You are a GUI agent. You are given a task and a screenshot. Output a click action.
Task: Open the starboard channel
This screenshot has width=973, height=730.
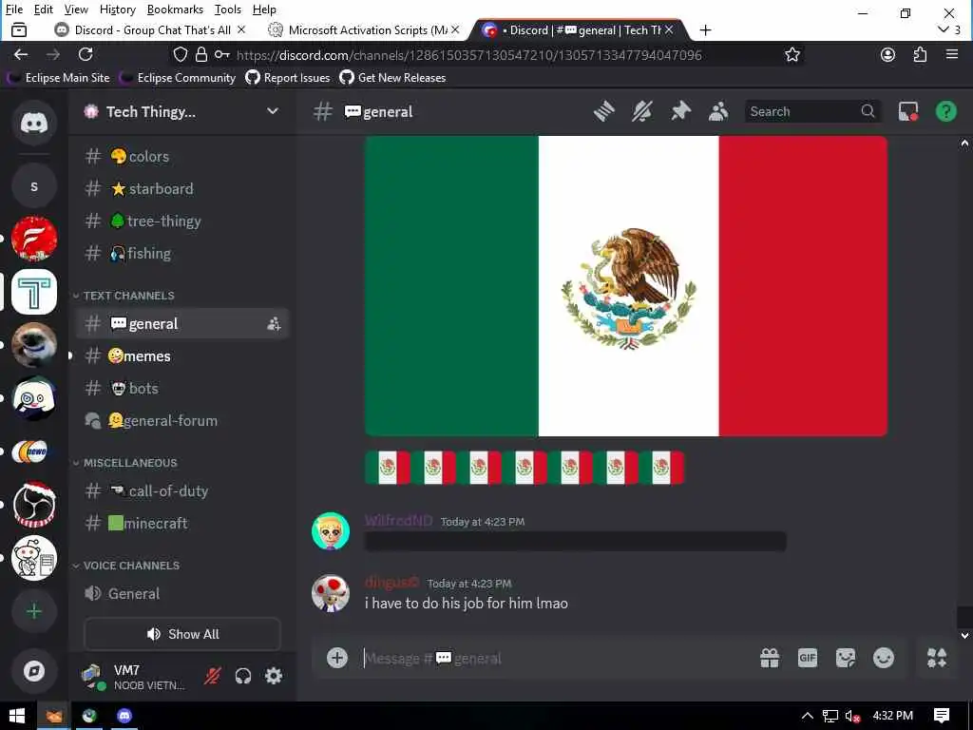click(x=182, y=189)
